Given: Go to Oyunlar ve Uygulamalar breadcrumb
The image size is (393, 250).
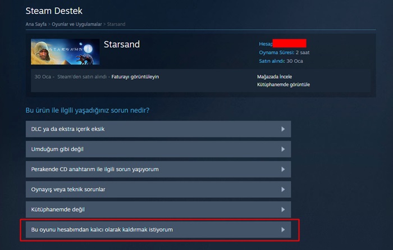Looking at the screenshot, I should click(77, 24).
